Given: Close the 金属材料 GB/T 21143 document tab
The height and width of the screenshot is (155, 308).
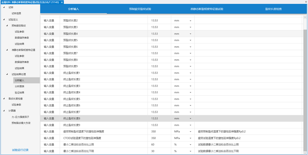Looking at the screenshot, I should pyautogui.click(x=62, y=2).
